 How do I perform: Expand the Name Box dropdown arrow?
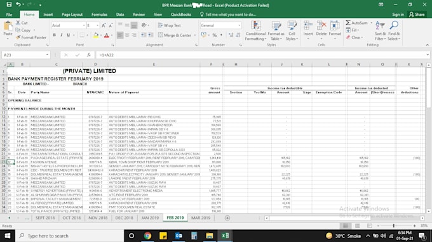pos(47,55)
